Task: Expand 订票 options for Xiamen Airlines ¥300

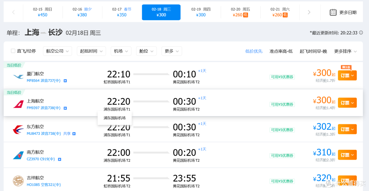Action: 347,76
